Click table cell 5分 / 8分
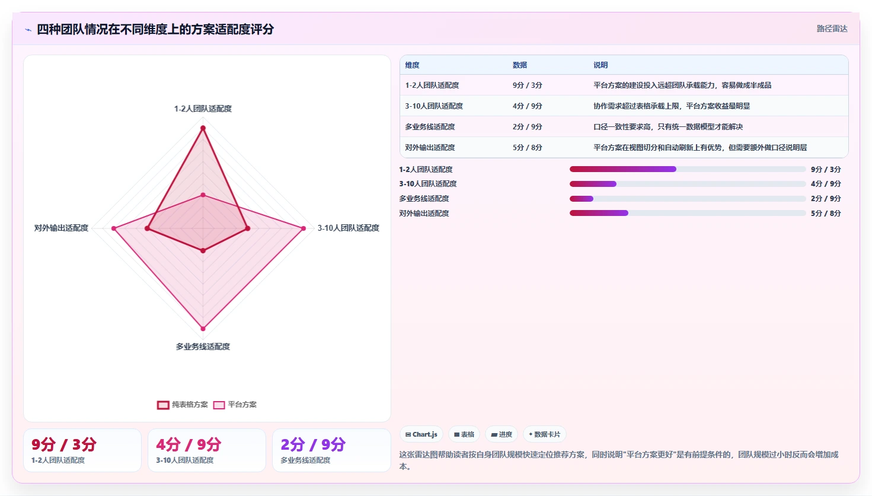Image resolution: width=872 pixels, height=496 pixels. [528, 148]
